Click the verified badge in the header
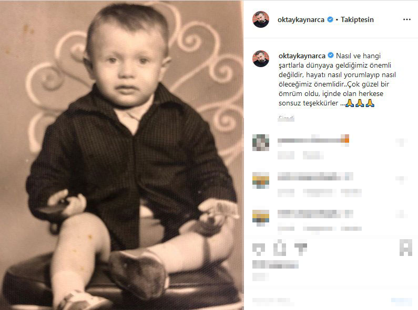 pyautogui.click(x=330, y=20)
